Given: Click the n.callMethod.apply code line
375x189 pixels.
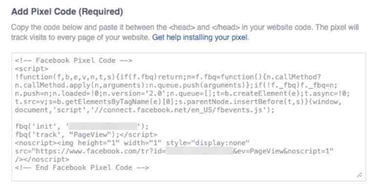Looking at the screenshot, I should [176, 85].
